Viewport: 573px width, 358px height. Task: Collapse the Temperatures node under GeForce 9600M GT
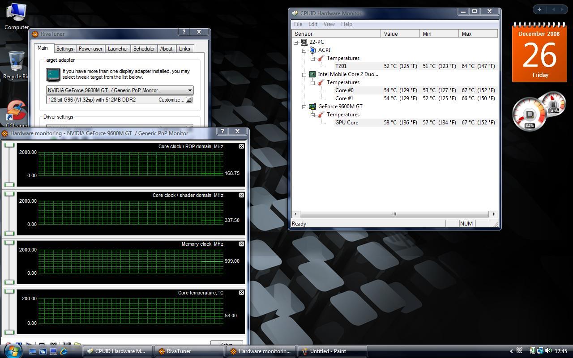pyautogui.click(x=312, y=115)
